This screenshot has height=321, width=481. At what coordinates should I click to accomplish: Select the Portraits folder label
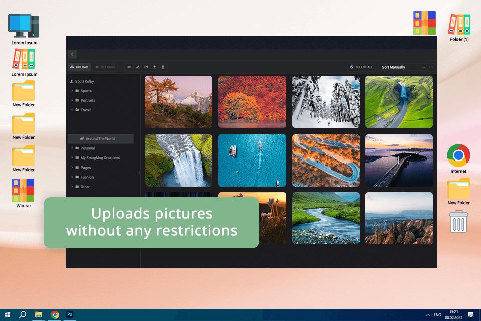point(88,100)
